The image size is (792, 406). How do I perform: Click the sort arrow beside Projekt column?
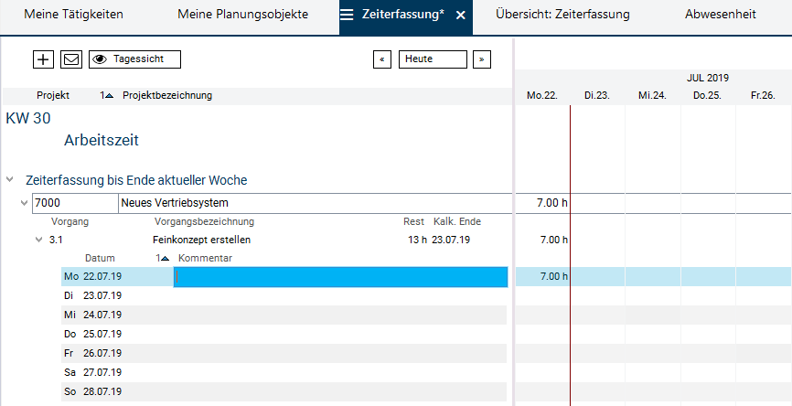point(108,95)
